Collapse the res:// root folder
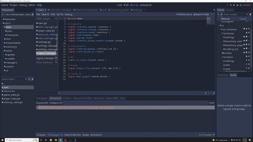253x142 pixels. (3, 23)
